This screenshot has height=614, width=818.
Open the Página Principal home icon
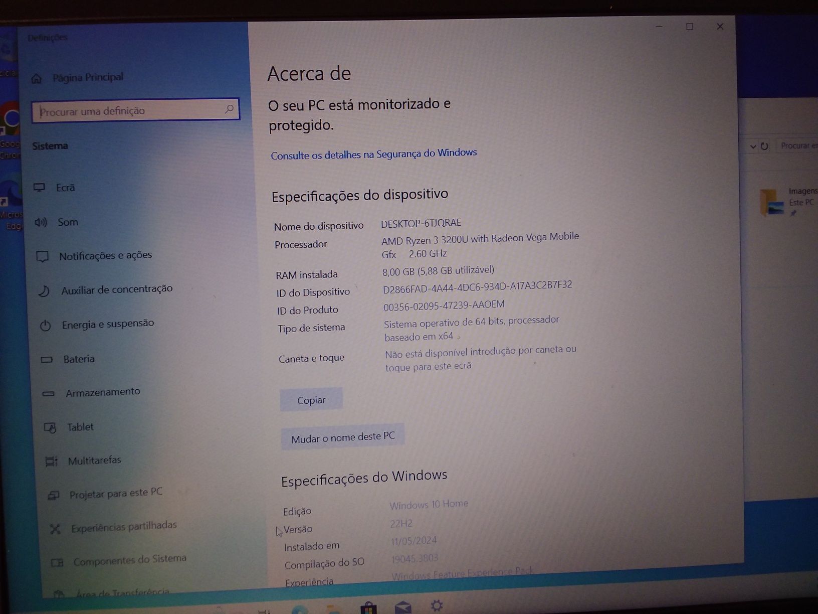(x=37, y=79)
